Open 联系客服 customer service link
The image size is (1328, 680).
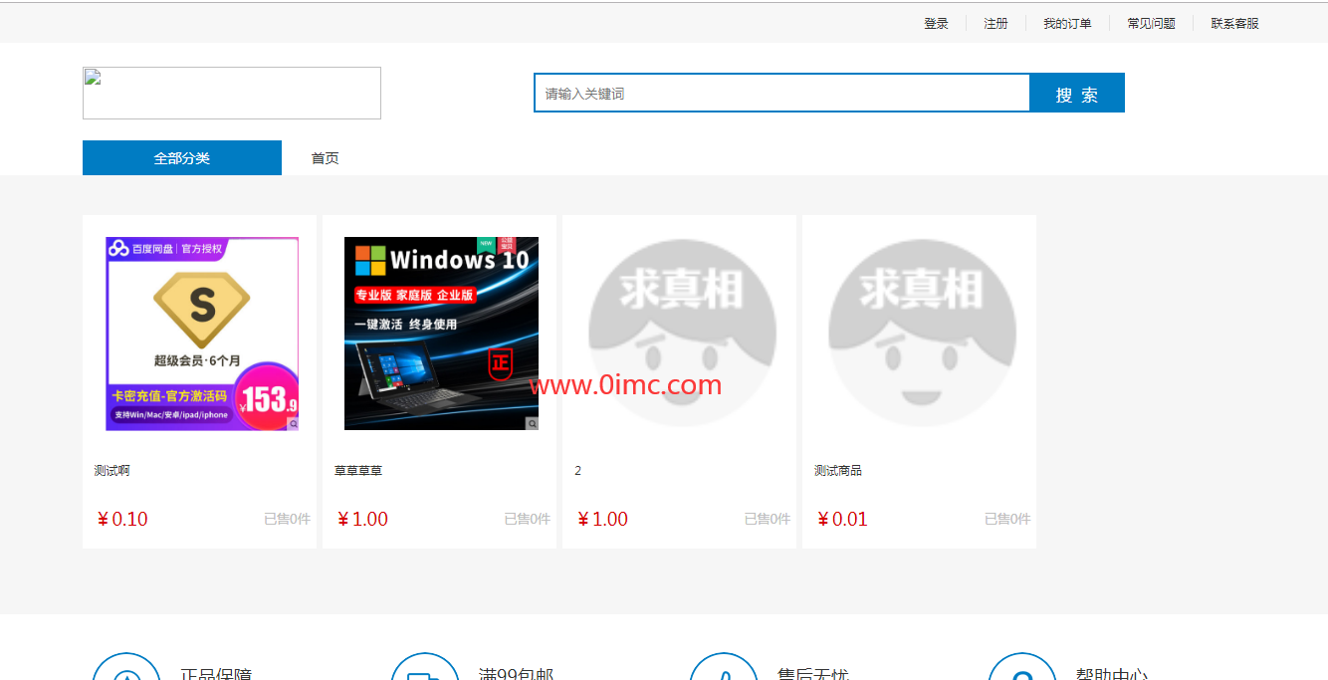[x=1234, y=24]
